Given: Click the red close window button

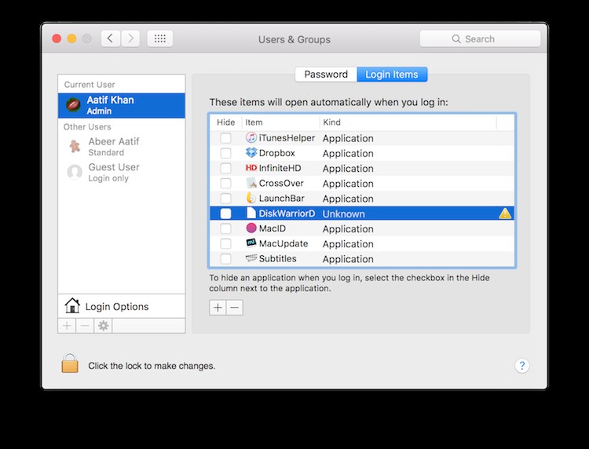Looking at the screenshot, I should pos(57,38).
